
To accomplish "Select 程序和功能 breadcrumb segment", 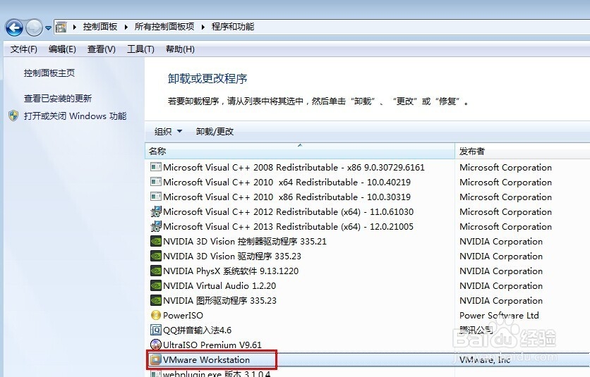I will (x=232, y=27).
